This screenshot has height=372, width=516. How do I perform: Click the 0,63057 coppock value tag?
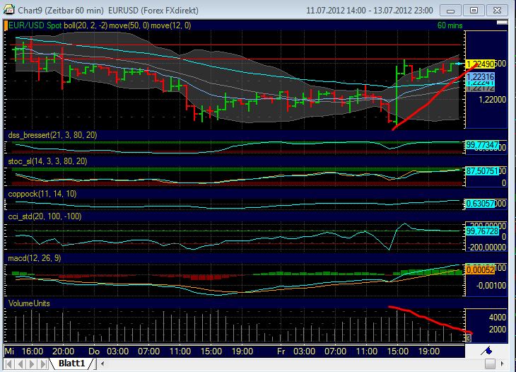pyautogui.click(x=481, y=204)
